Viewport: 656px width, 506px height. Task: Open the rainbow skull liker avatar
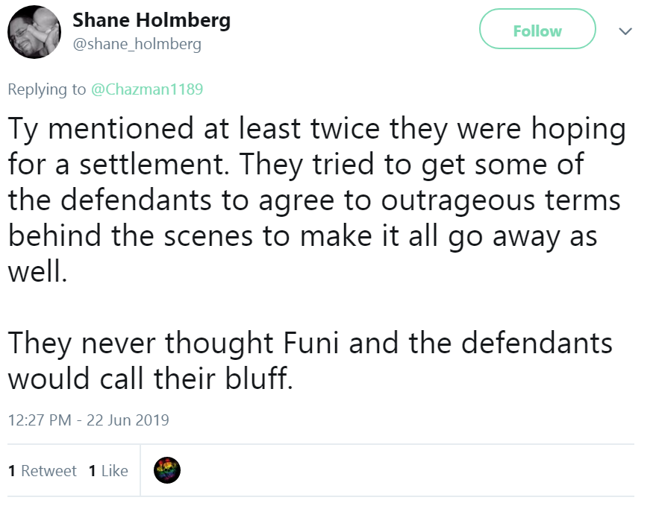pos(167,470)
